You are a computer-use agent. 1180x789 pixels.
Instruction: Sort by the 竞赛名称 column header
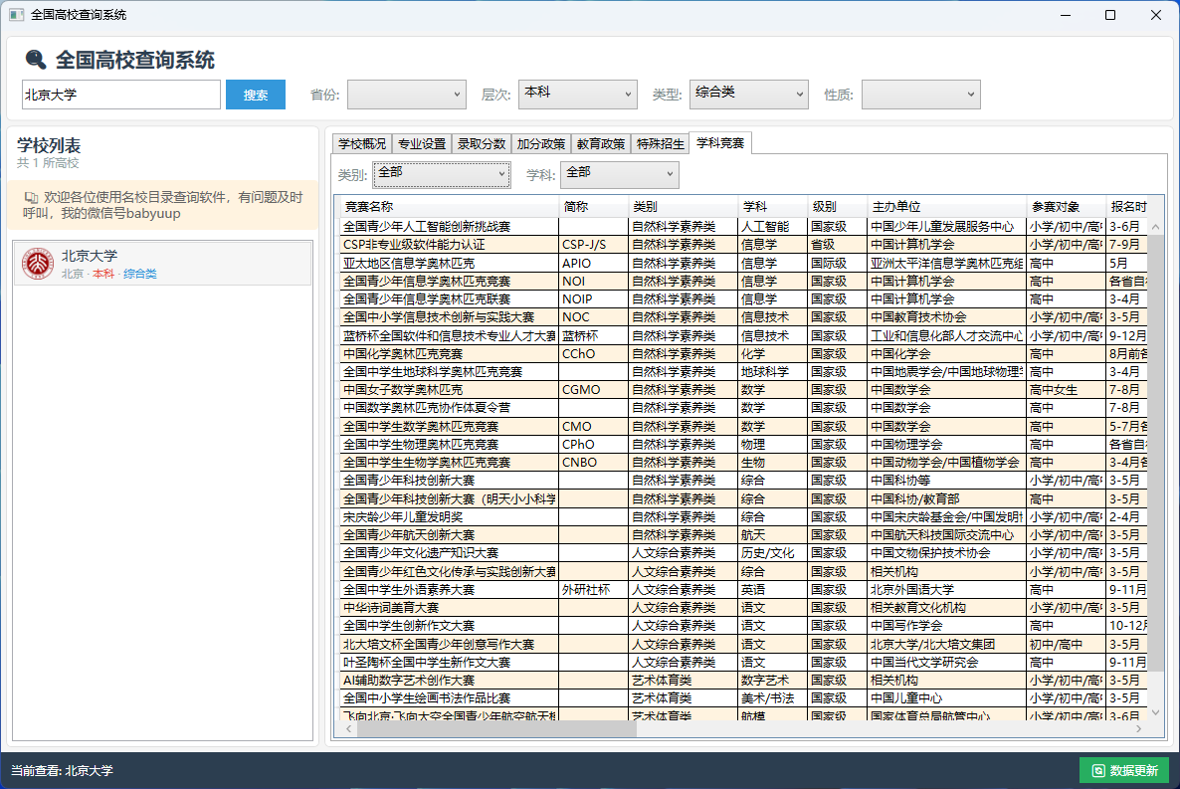point(449,206)
